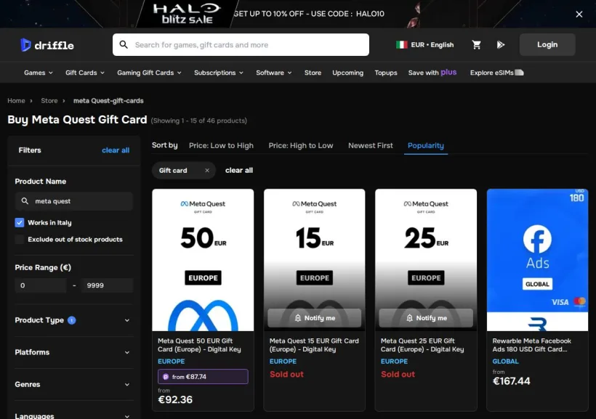Click clear all next to Gift card chip

click(x=238, y=171)
